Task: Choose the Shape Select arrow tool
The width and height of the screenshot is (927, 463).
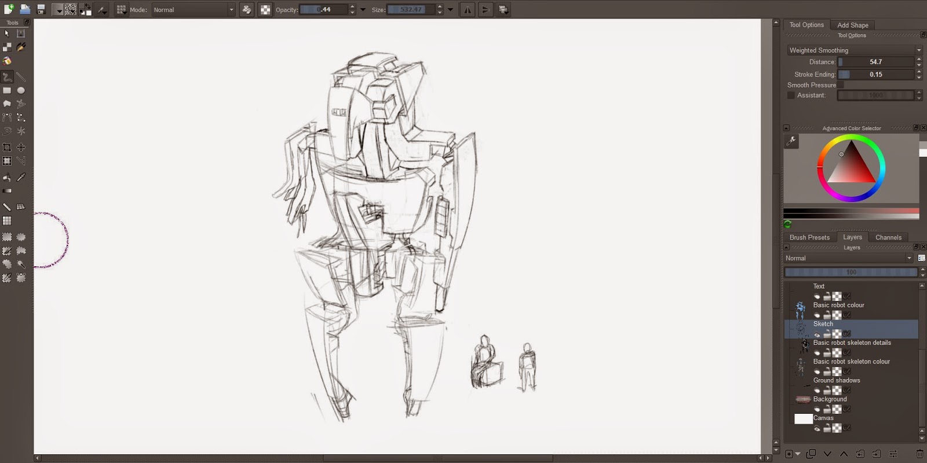Action: 7,33
